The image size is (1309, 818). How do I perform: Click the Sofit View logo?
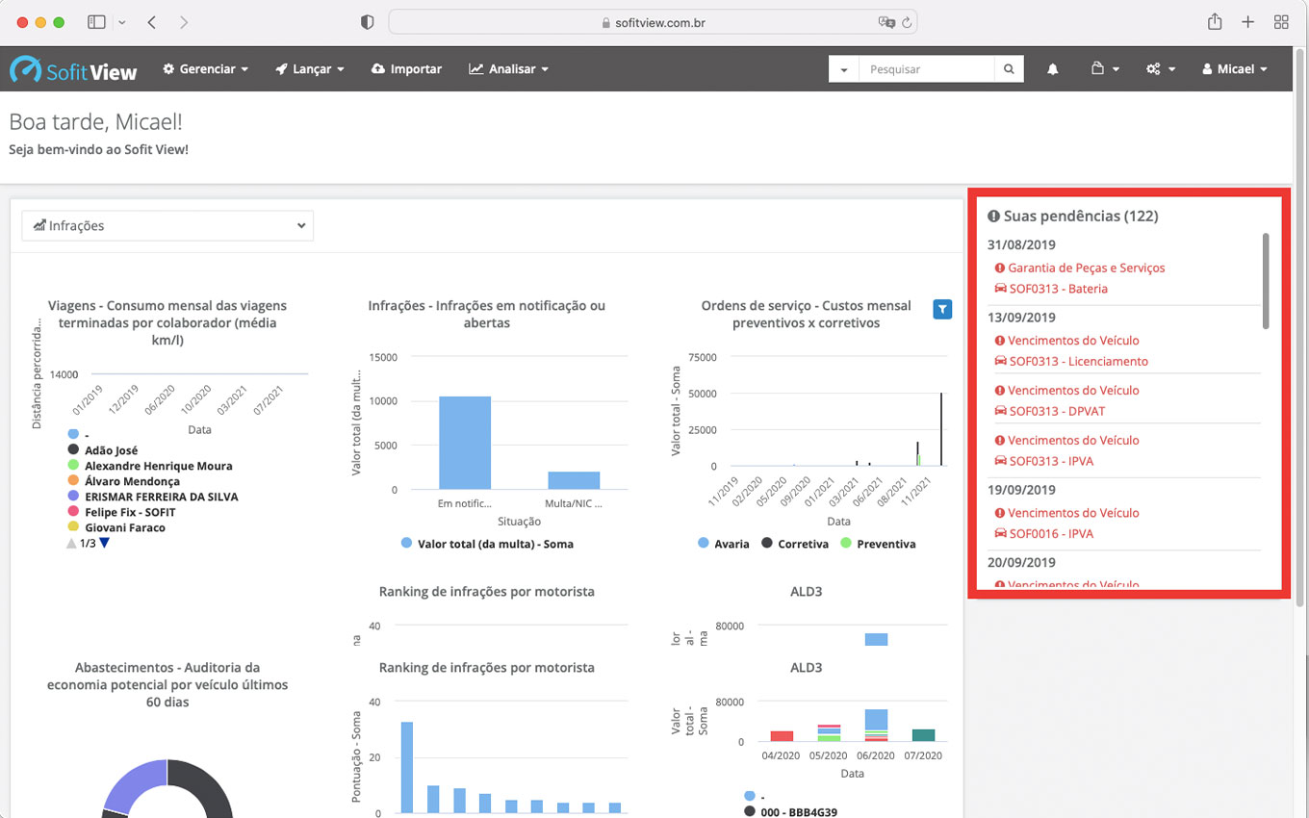[74, 69]
